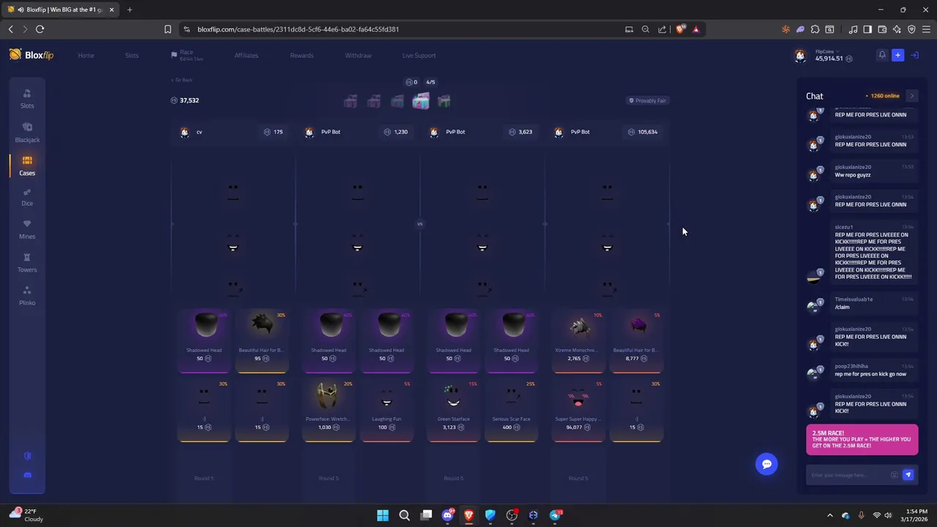Image resolution: width=937 pixels, height=527 pixels.
Task: Click into the chat message input field
Action: click(849, 475)
